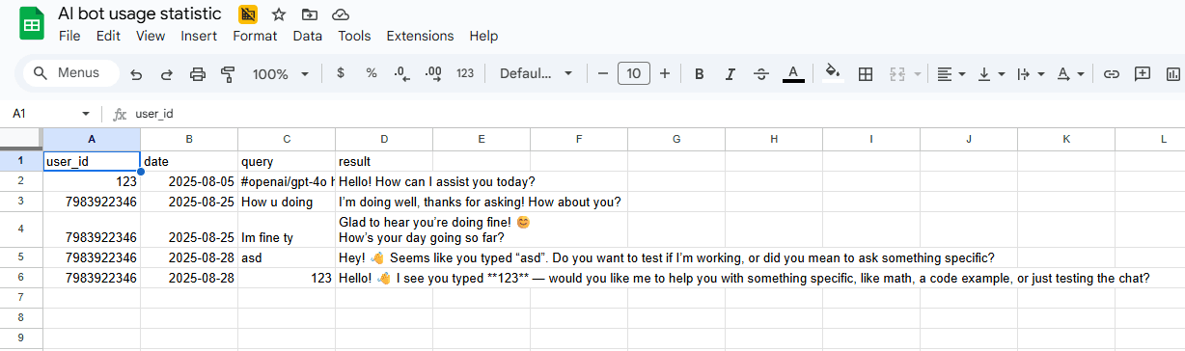The image size is (1185, 351).
Task: Click the Name box showing A1
Action: 50,114
